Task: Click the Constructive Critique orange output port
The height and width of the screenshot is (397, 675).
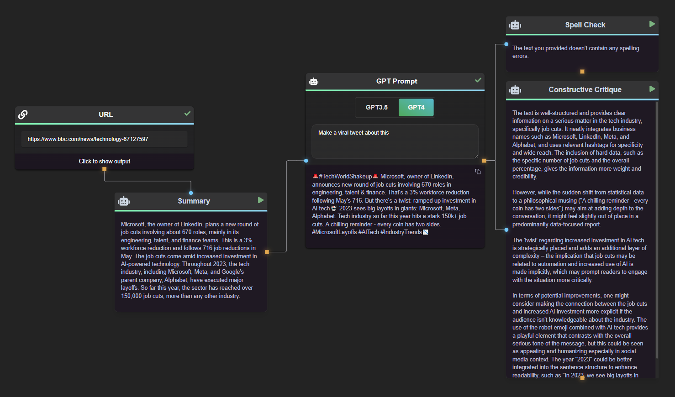Action: [582, 378]
